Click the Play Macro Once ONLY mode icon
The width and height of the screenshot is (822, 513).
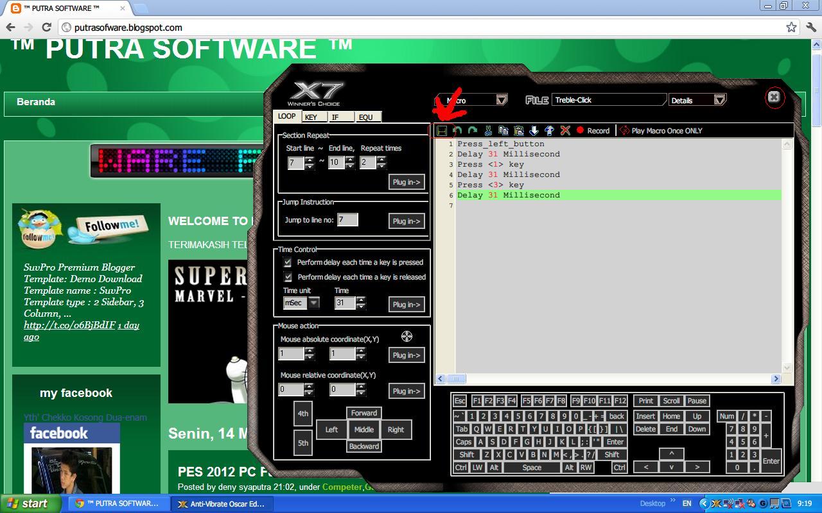coord(624,131)
